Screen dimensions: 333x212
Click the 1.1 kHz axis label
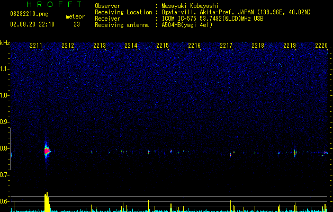[x=5, y=69]
